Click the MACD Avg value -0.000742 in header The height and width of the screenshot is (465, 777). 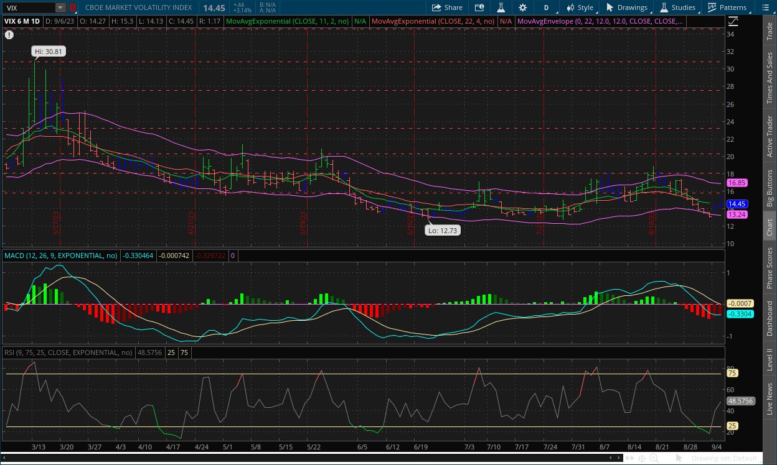pos(174,255)
